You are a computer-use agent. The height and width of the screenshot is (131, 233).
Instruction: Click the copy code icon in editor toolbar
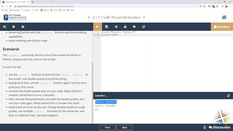[x=107, y=27]
